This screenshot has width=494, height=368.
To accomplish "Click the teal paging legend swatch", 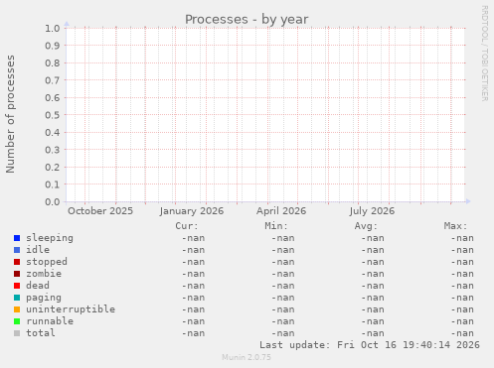I will (17, 298).
